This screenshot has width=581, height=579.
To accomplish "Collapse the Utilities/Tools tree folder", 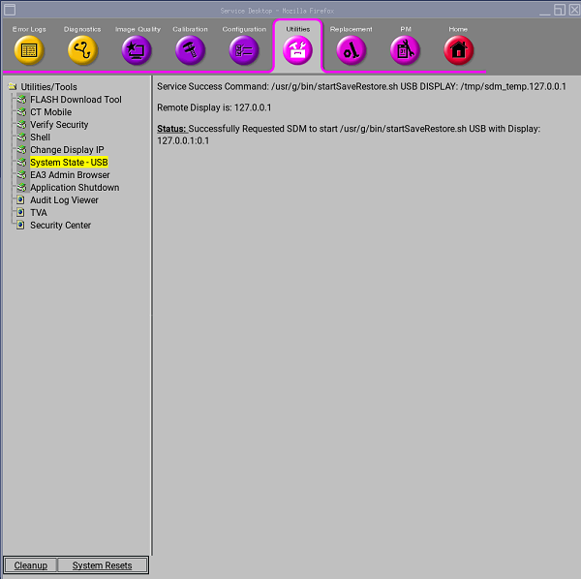I will point(12,87).
